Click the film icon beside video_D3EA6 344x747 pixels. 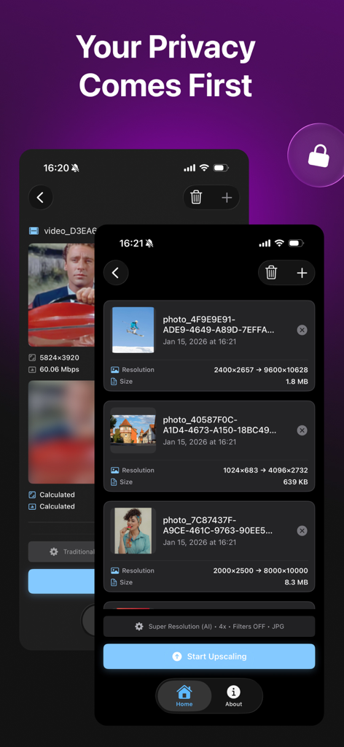(34, 231)
